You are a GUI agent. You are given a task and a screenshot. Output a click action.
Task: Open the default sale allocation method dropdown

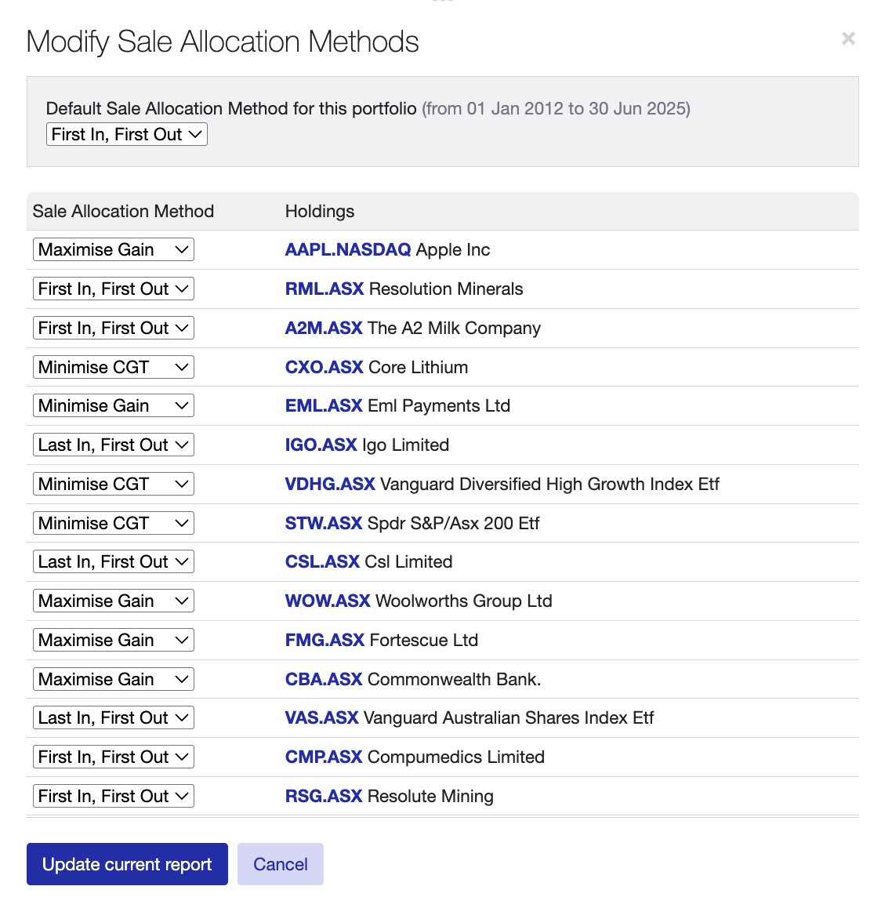click(x=127, y=134)
